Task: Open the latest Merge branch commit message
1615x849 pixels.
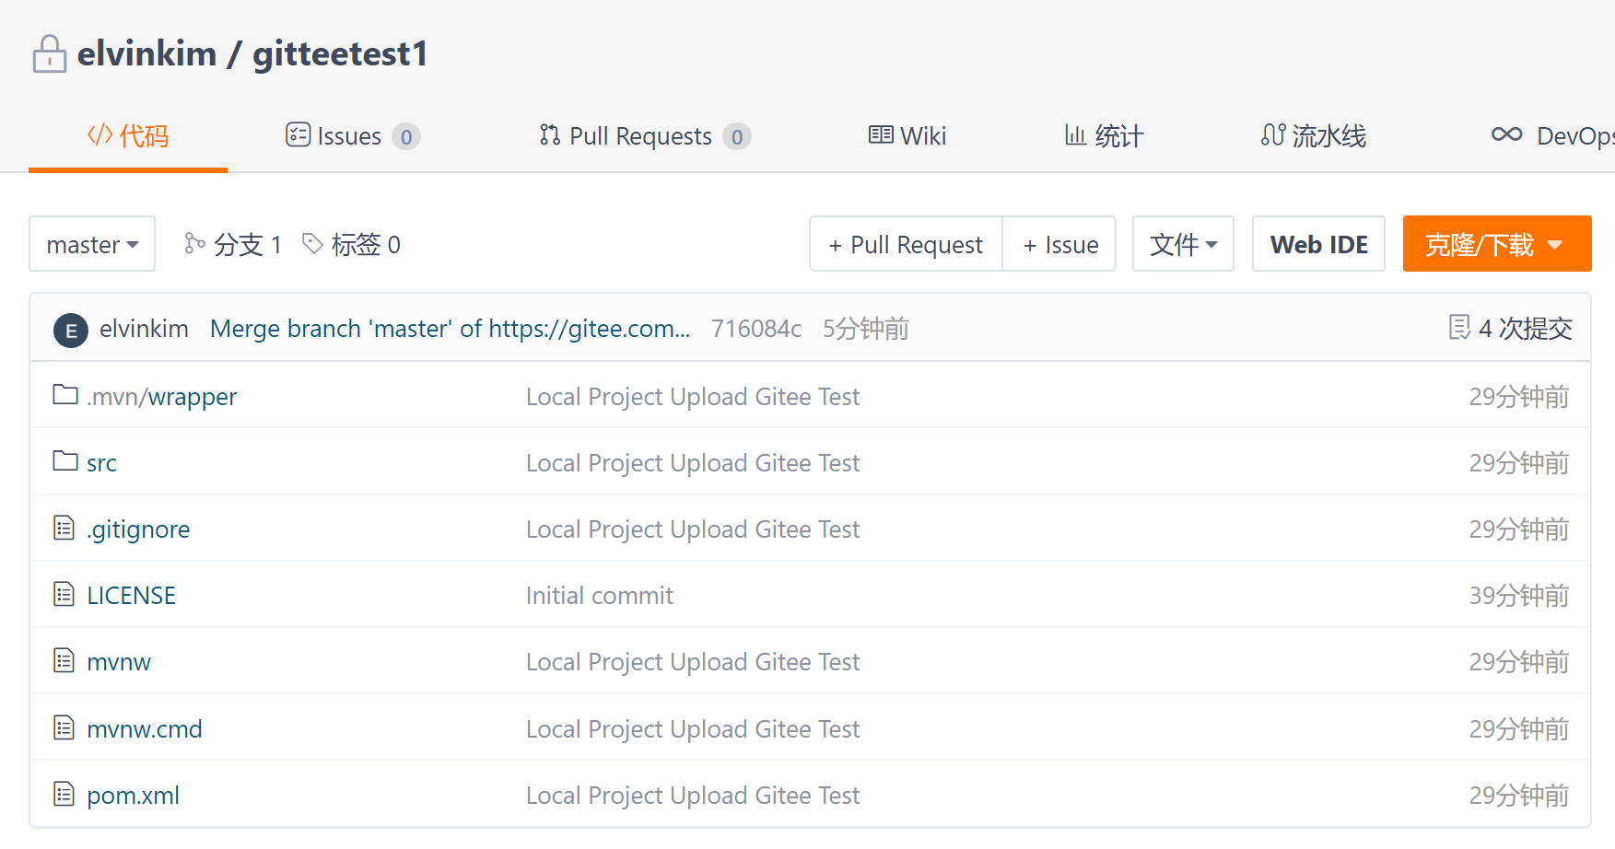Action: click(450, 329)
